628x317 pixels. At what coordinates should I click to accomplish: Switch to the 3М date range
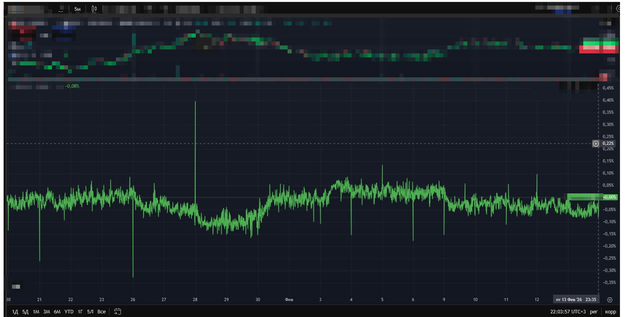click(47, 312)
